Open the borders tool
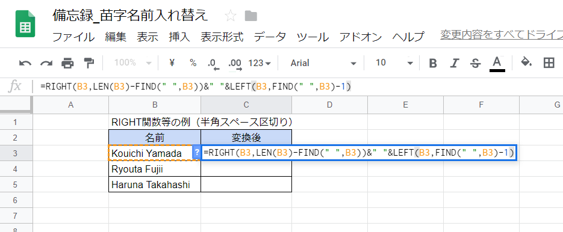Image resolution: width=563 pixels, height=232 pixels. click(x=549, y=63)
